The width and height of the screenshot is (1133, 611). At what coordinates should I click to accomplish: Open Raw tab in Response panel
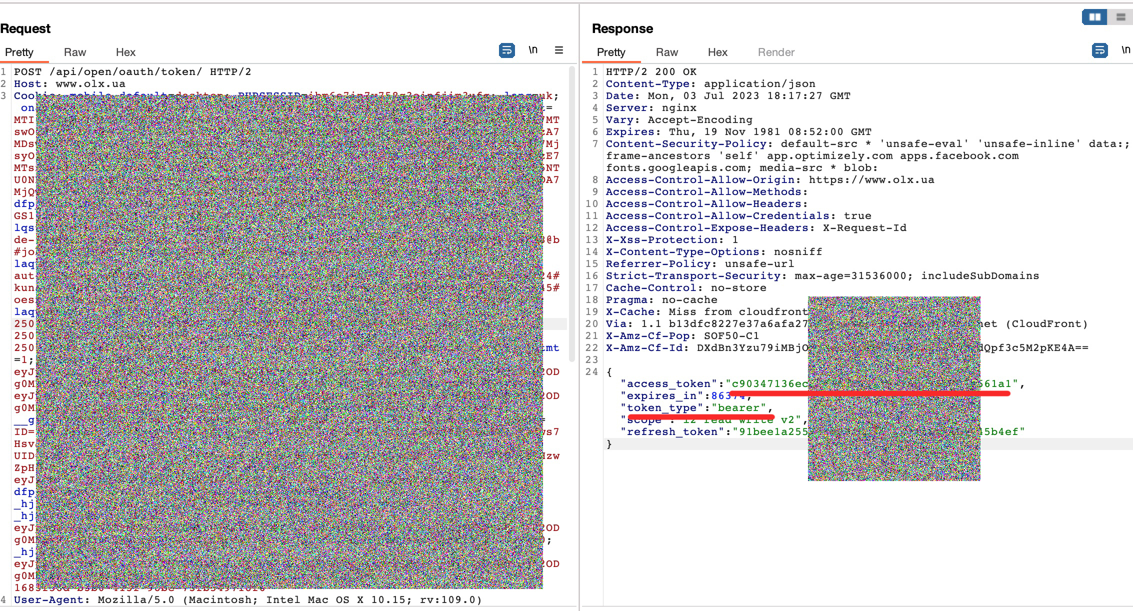coord(667,52)
